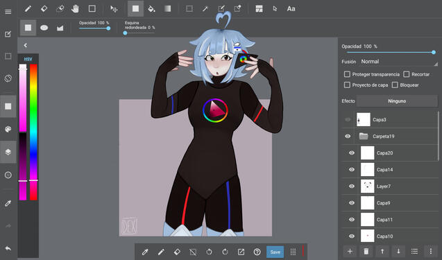Enable the Recortar checkbox
The width and height of the screenshot is (442, 260).
(406, 74)
